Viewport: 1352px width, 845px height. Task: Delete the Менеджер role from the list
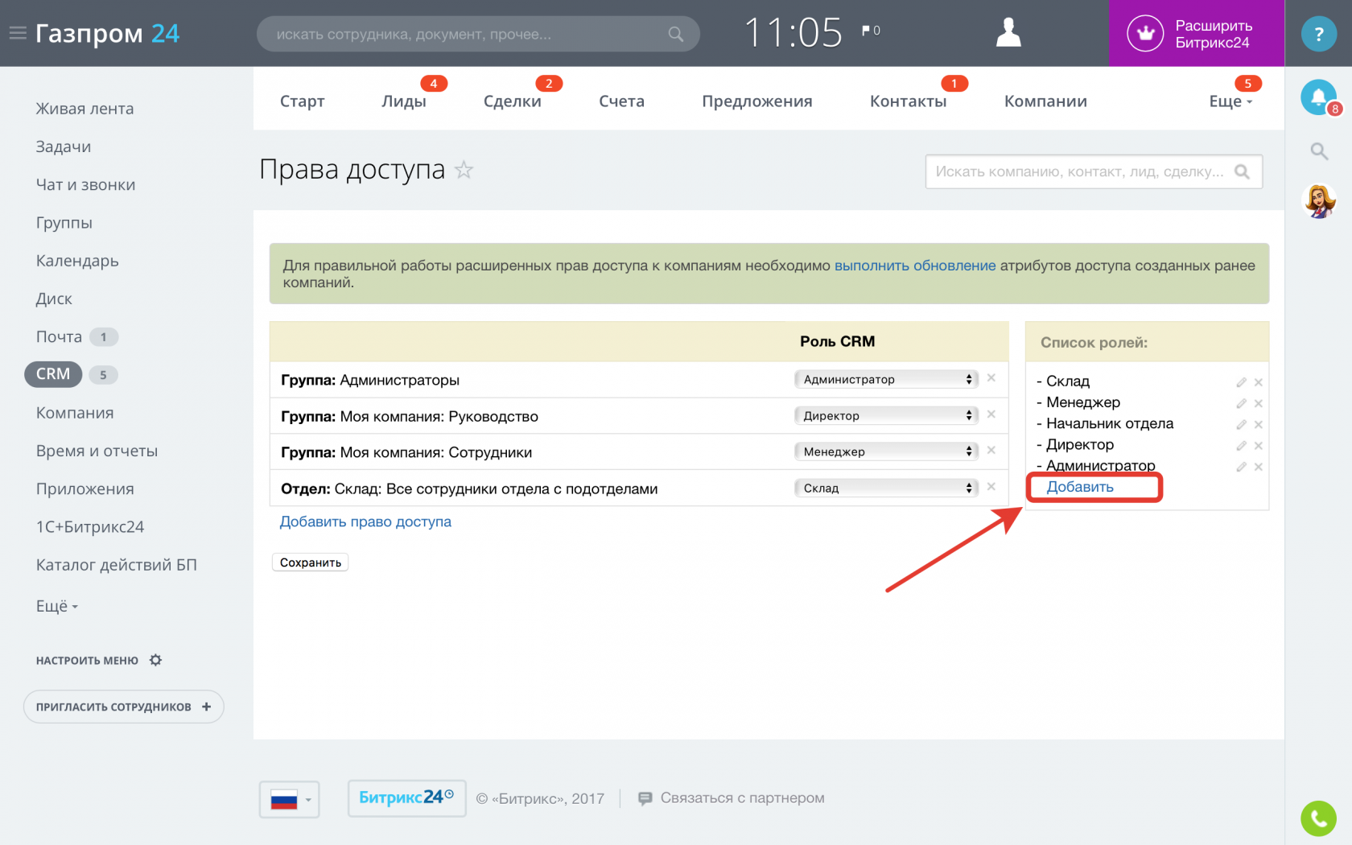[1259, 403]
